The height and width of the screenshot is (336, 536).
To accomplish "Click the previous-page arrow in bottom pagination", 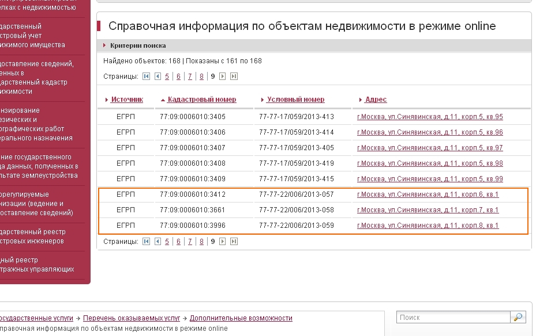I will pos(158,242).
